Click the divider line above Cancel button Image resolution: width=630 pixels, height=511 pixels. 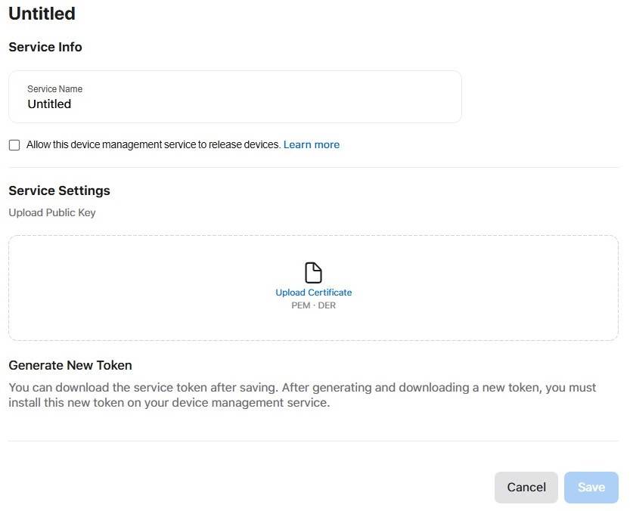pyautogui.click(x=313, y=441)
